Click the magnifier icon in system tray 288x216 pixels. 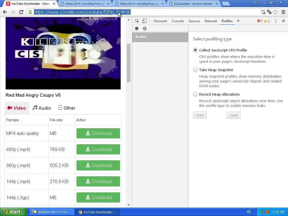(267, 212)
